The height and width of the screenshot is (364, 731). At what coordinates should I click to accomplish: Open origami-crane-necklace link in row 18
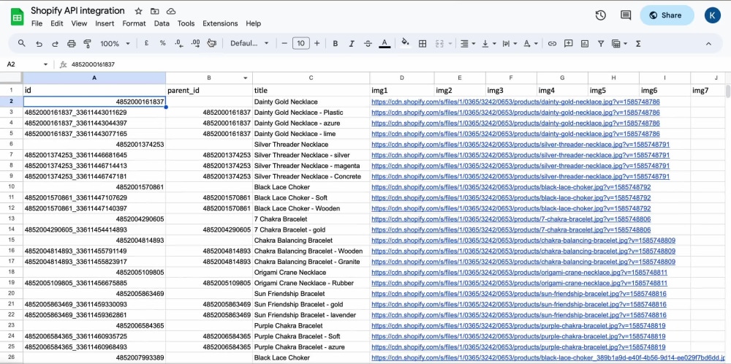point(519,272)
